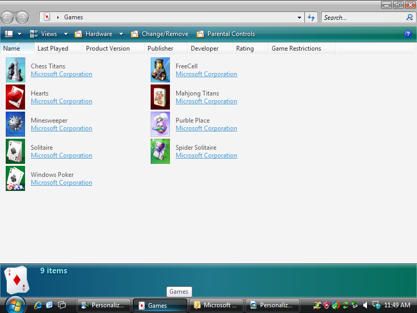
Task: Open Parental Controls from the toolbar
Action: point(226,34)
